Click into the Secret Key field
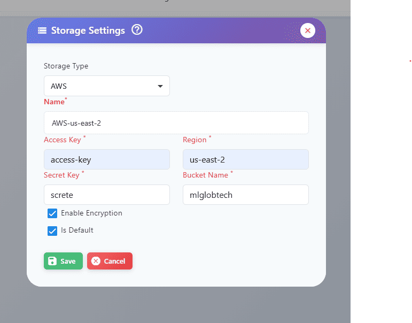This screenshot has height=323, width=412. tap(107, 195)
